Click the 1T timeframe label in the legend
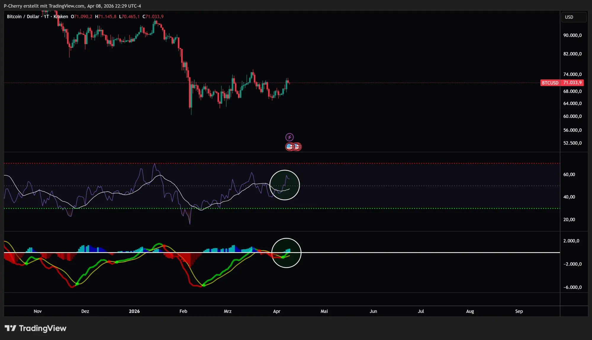The image size is (592, 340). point(46,17)
